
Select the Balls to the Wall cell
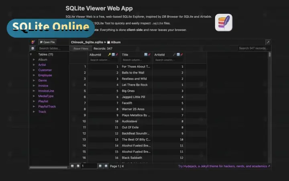click(x=136, y=72)
